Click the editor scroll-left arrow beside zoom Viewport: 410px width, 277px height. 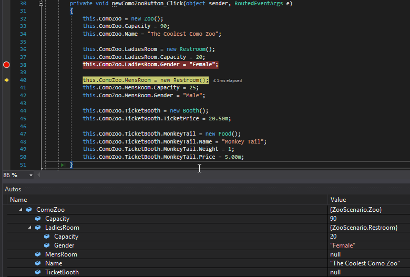[x=40, y=175]
